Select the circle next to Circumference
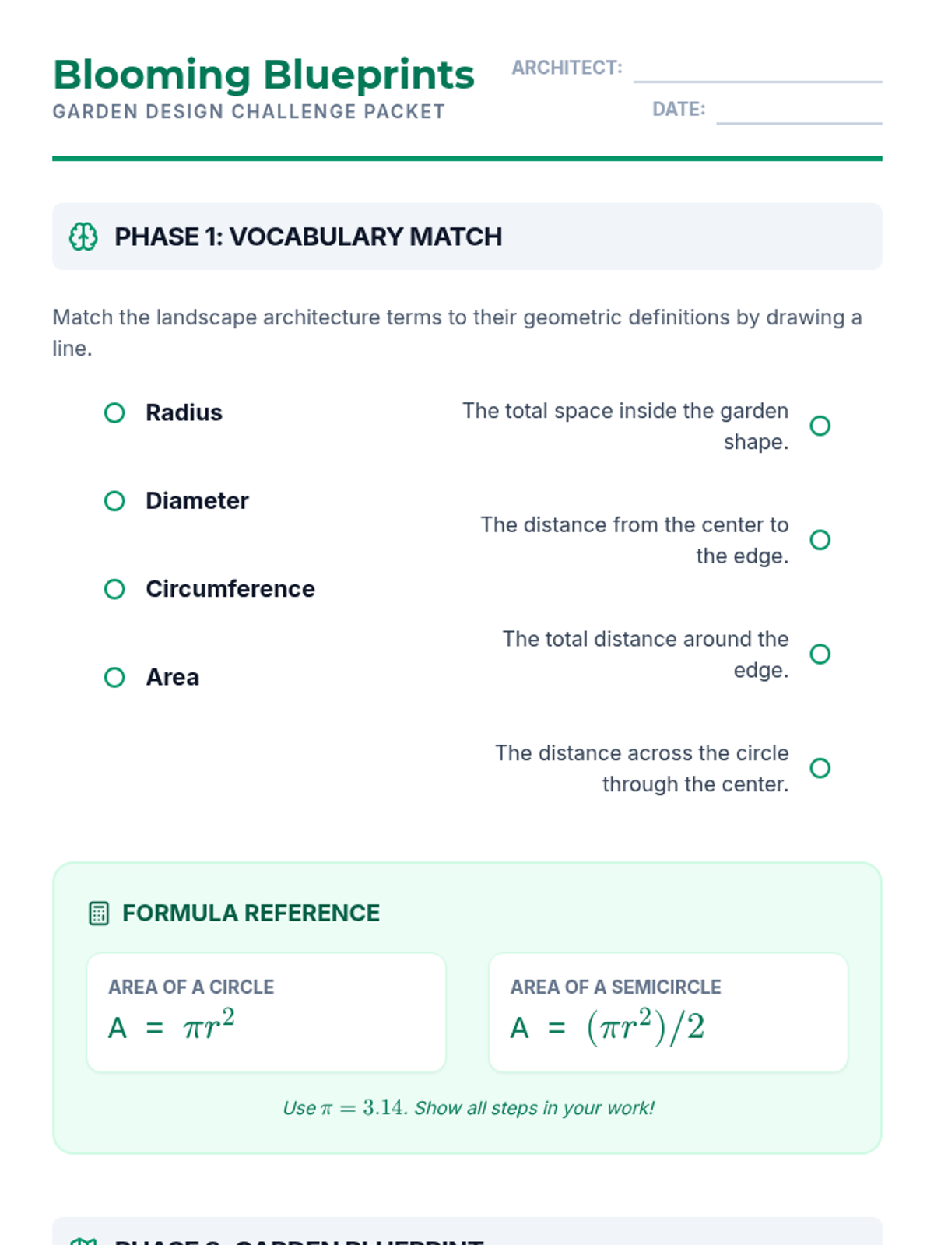This screenshot has height=1245, width=934. [114, 589]
